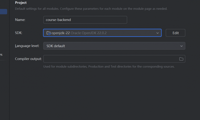Open the sidebar entry ending in 'es'
200x120 pixels.
(x=1, y=55)
